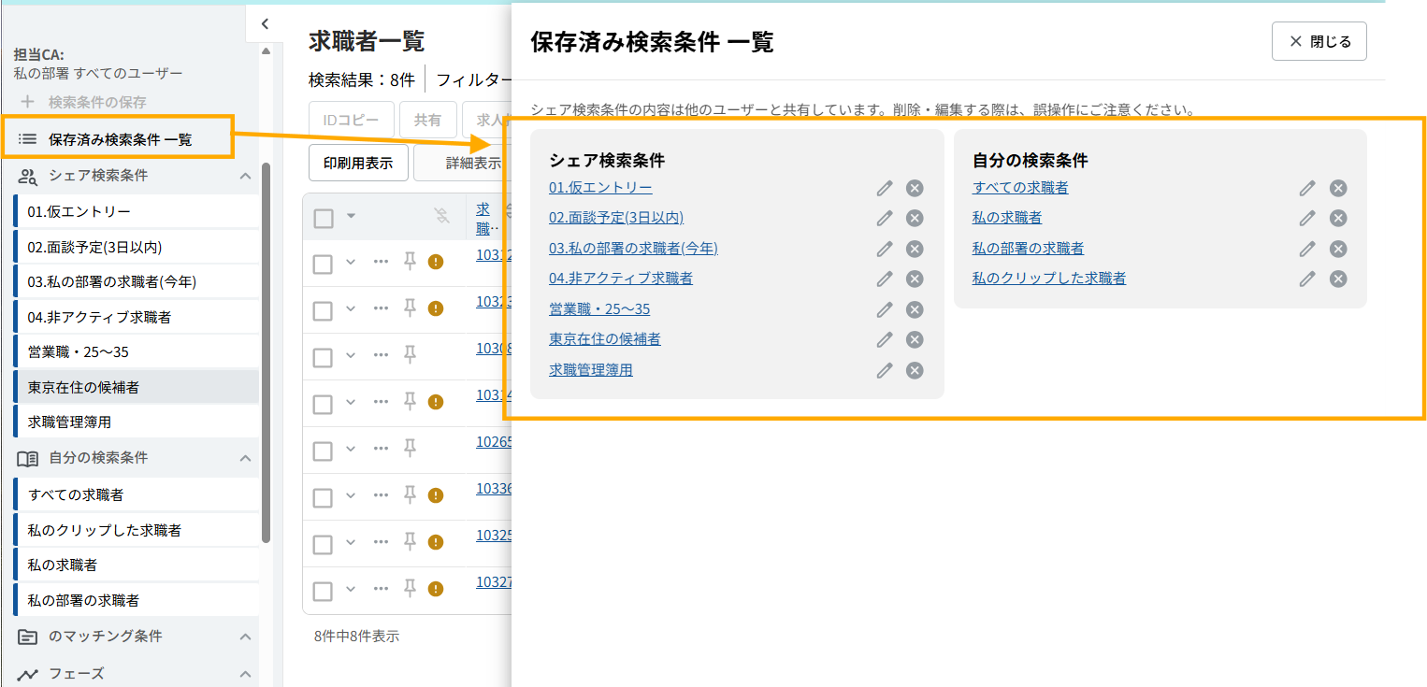Tick the checkbox of the first row
This screenshot has width=1427, height=687.
tap(323, 264)
